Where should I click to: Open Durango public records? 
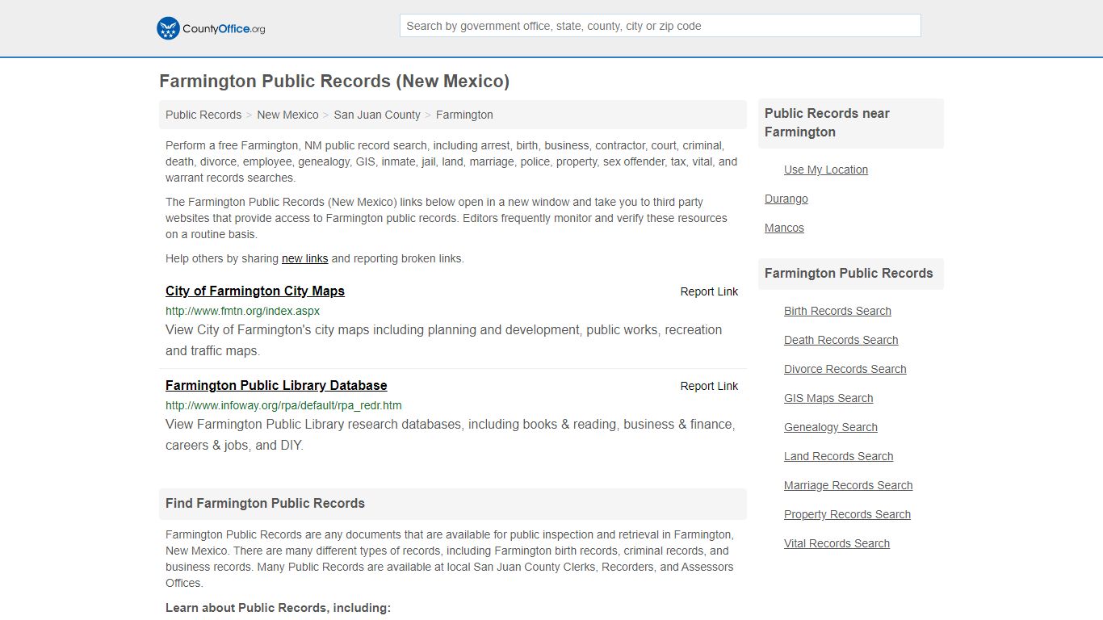tap(786, 199)
